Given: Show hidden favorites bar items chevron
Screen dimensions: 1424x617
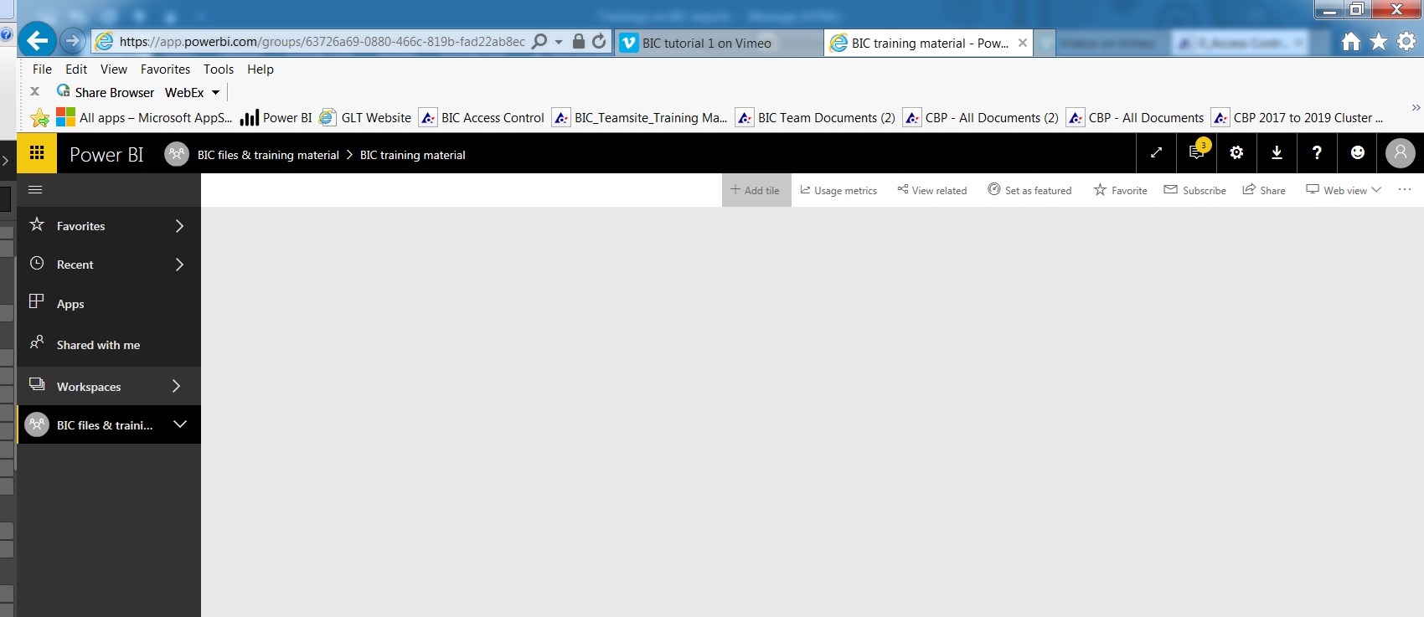Looking at the screenshot, I should pyautogui.click(x=1416, y=107).
